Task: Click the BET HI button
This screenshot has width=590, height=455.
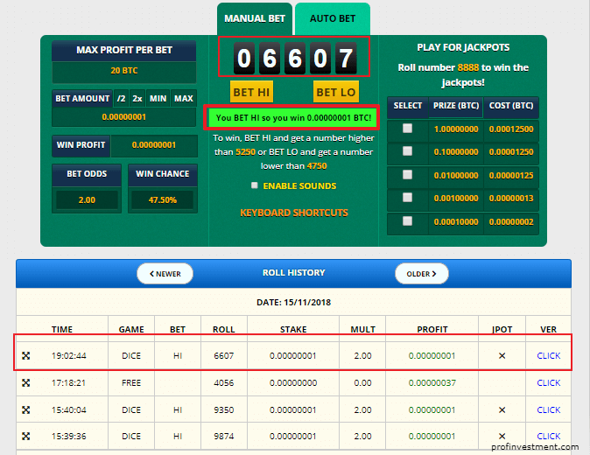Action: (251, 92)
